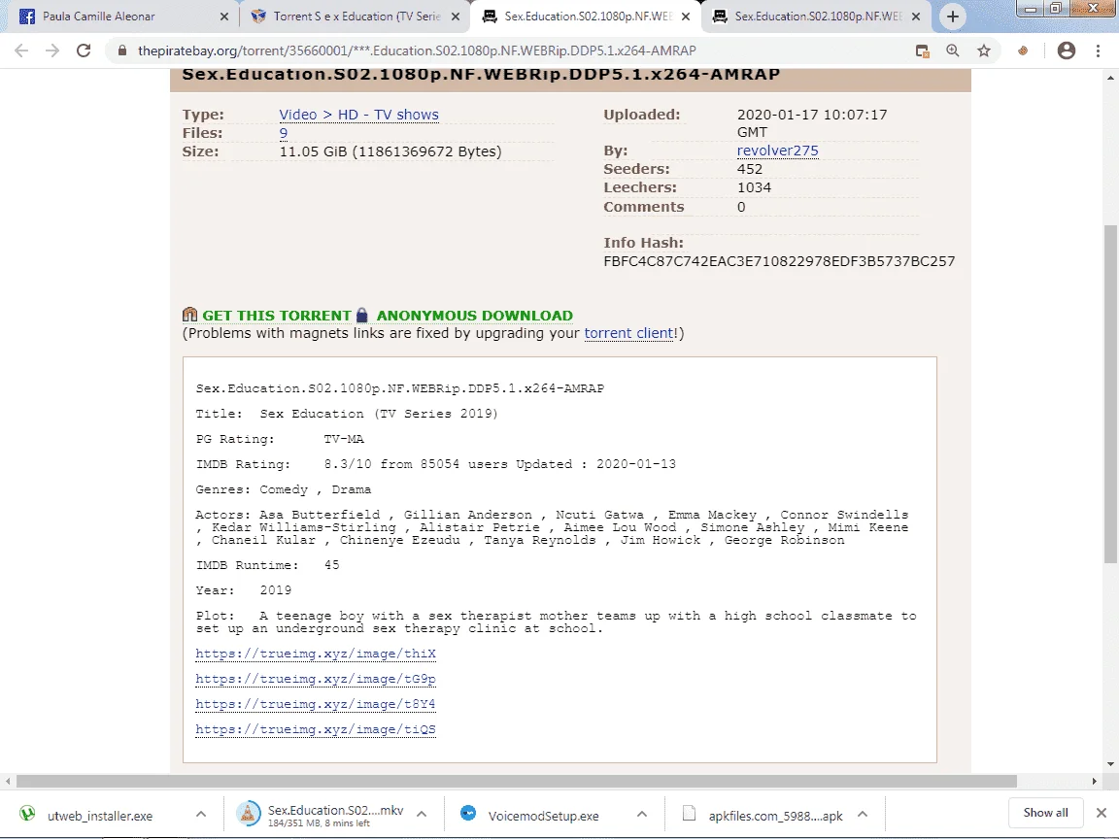Screen dimensions: 1119x839
Task: Go back to the previous page
Action: (x=21, y=50)
